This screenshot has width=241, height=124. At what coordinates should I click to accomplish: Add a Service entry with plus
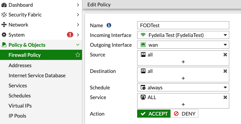click(183, 105)
